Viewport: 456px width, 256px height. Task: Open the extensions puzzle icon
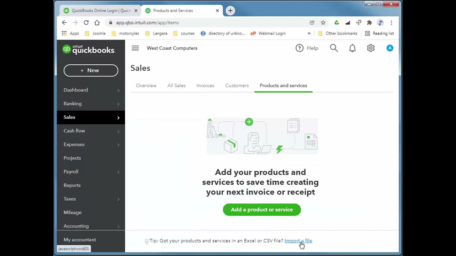pyautogui.click(x=369, y=22)
